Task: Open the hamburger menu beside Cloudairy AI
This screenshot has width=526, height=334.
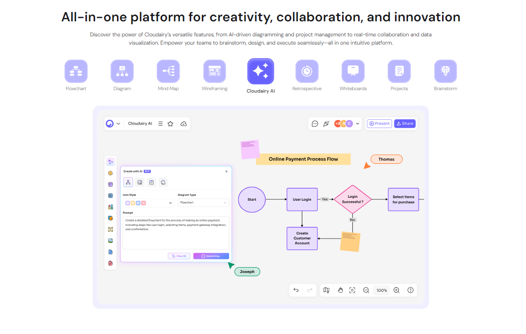Action: (x=160, y=124)
